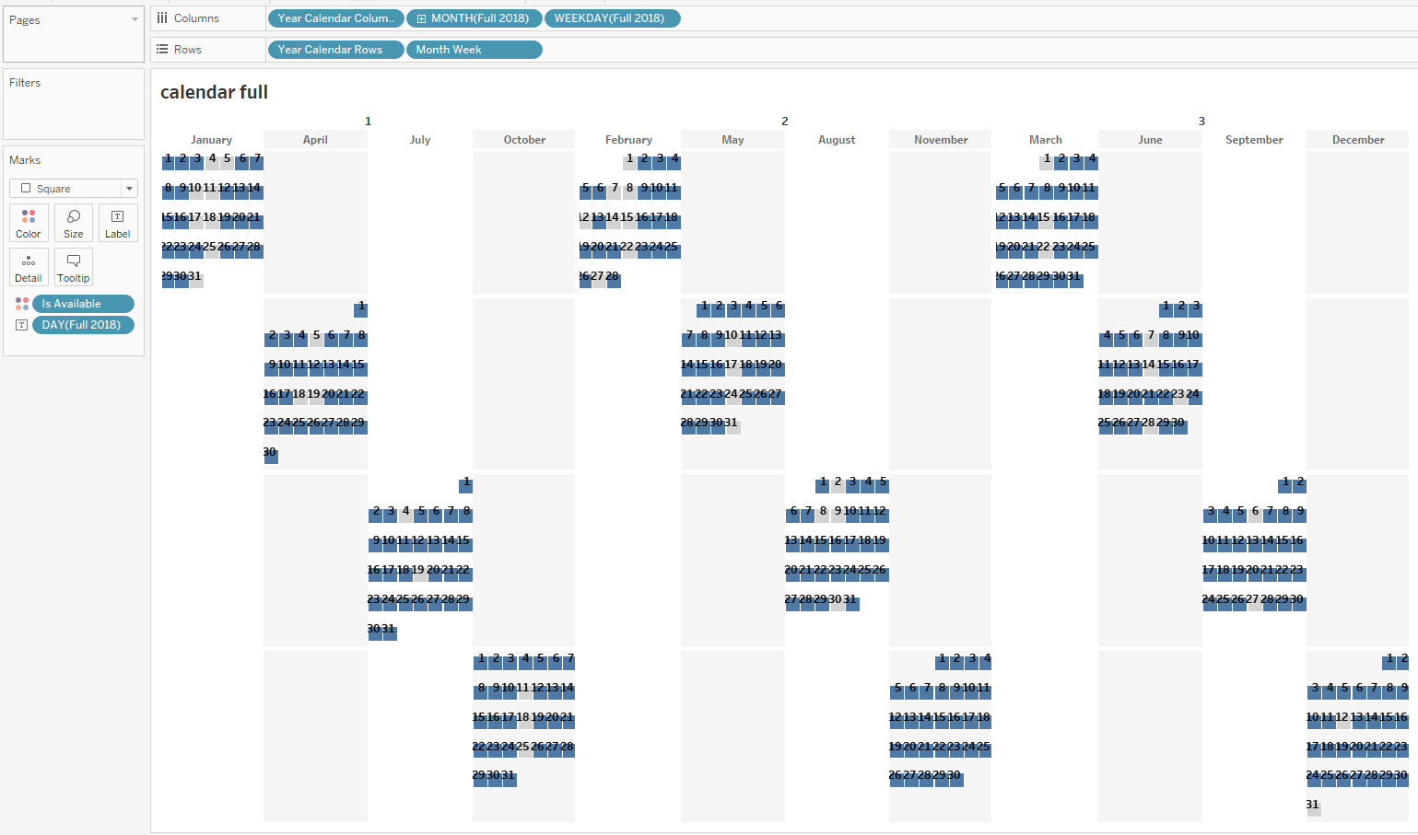Open the Pages card dropdown arrow
The height and width of the screenshot is (835, 1418).
pos(133,19)
